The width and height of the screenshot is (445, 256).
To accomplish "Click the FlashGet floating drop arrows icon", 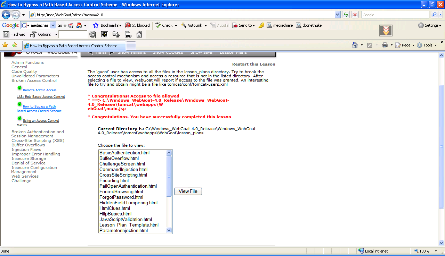I will pyautogui.click(x=386, y=31).
